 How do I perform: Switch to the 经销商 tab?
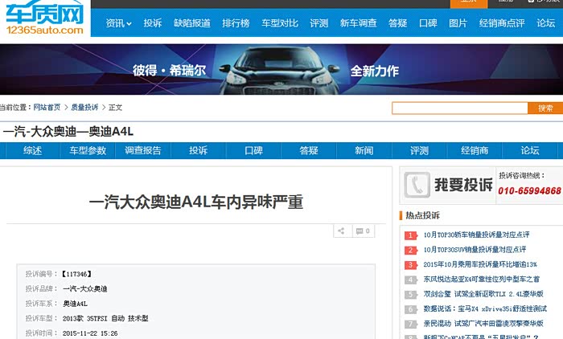pos(475,150)
